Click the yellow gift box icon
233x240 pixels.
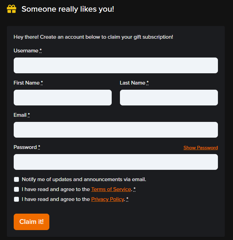pos(12,9)
